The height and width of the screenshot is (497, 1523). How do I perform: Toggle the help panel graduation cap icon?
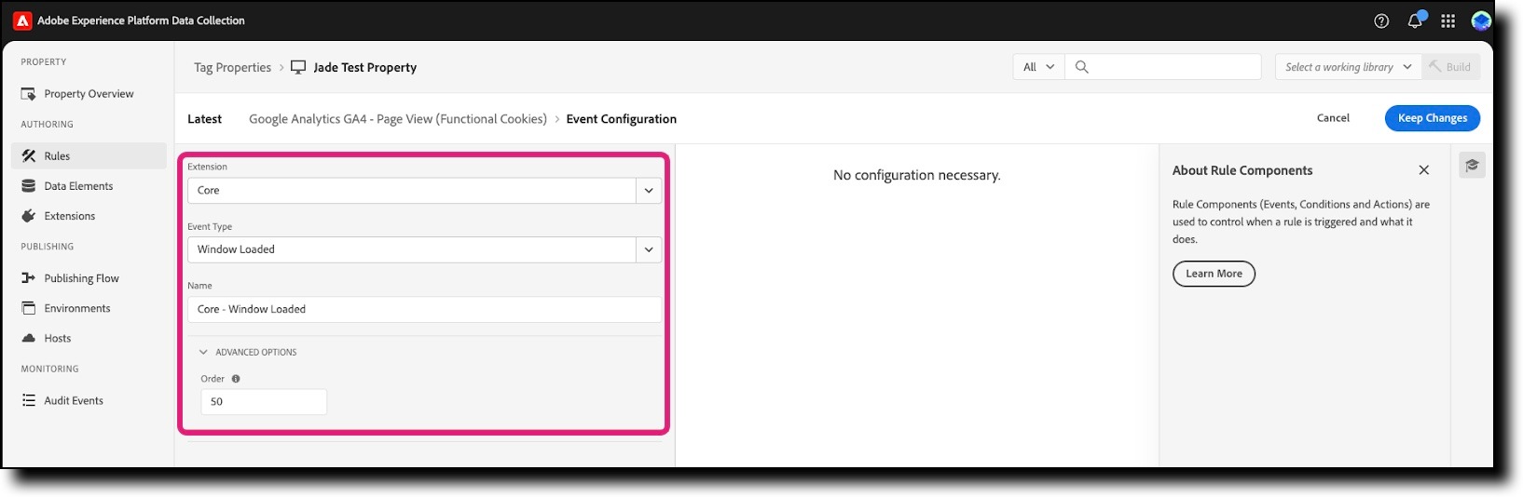pos(1472,166)
